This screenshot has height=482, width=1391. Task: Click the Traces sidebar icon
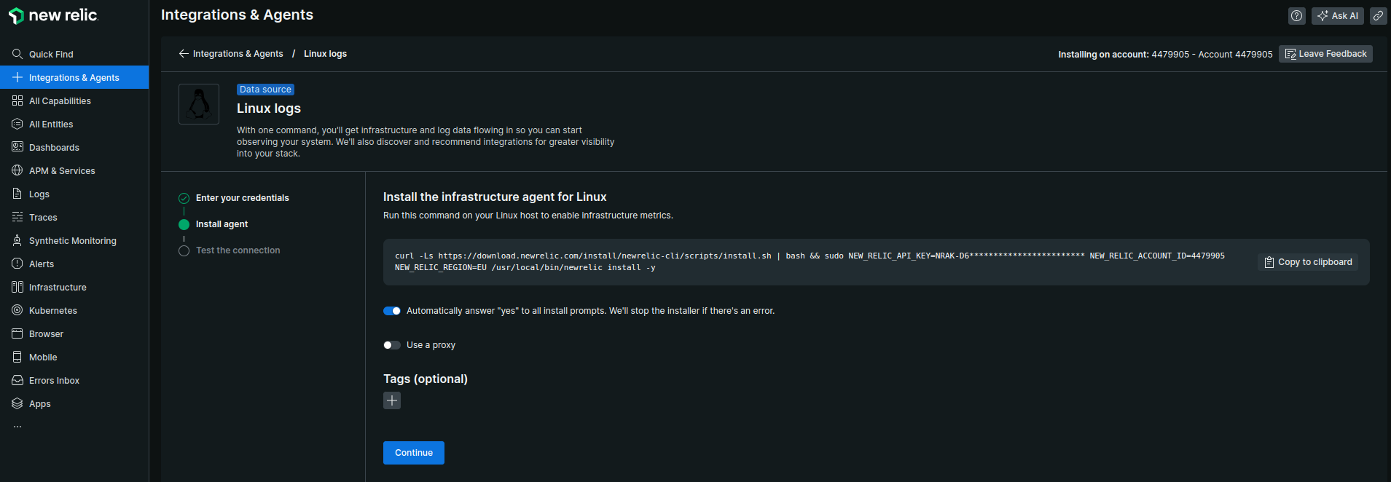(17, 217)
